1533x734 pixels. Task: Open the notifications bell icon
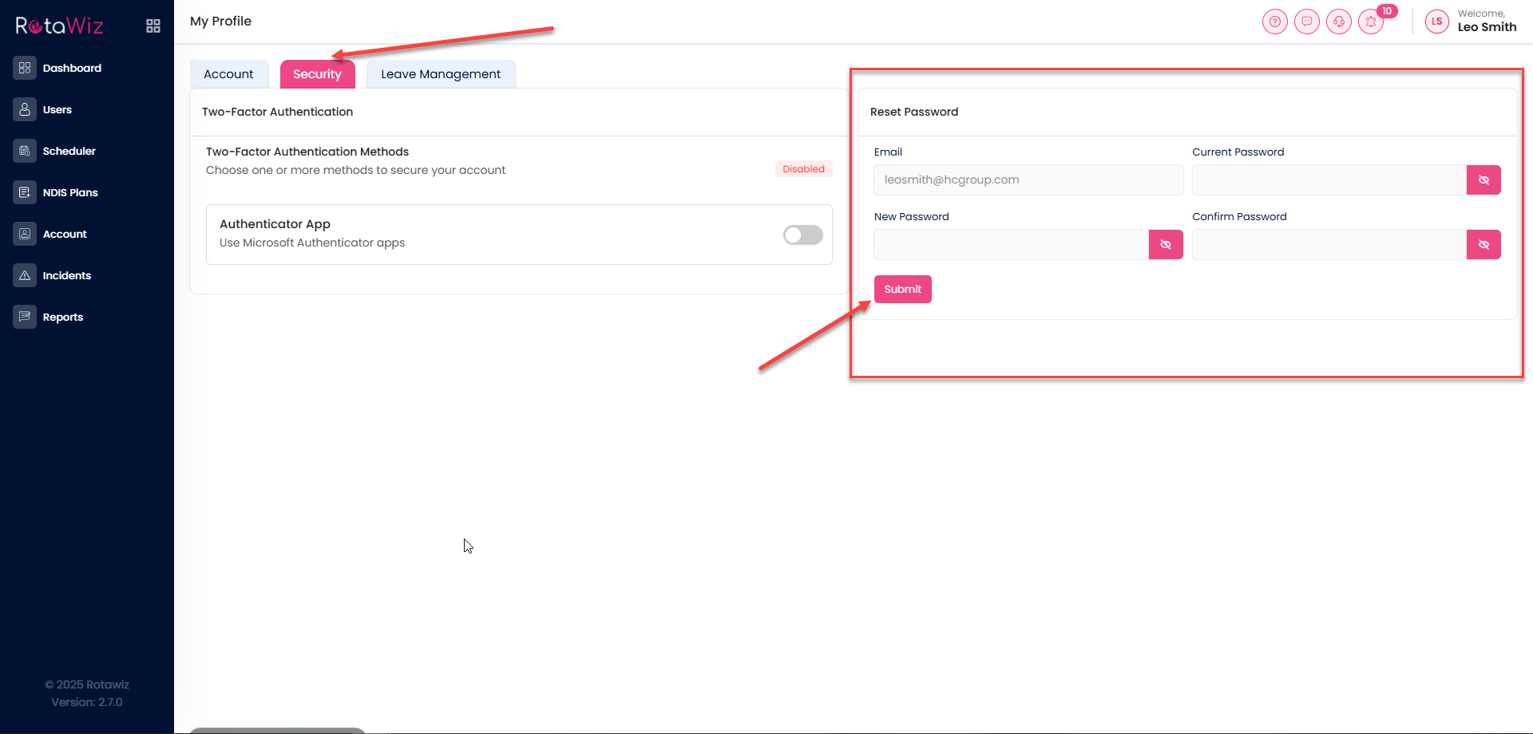click(x=1371, y=22)
